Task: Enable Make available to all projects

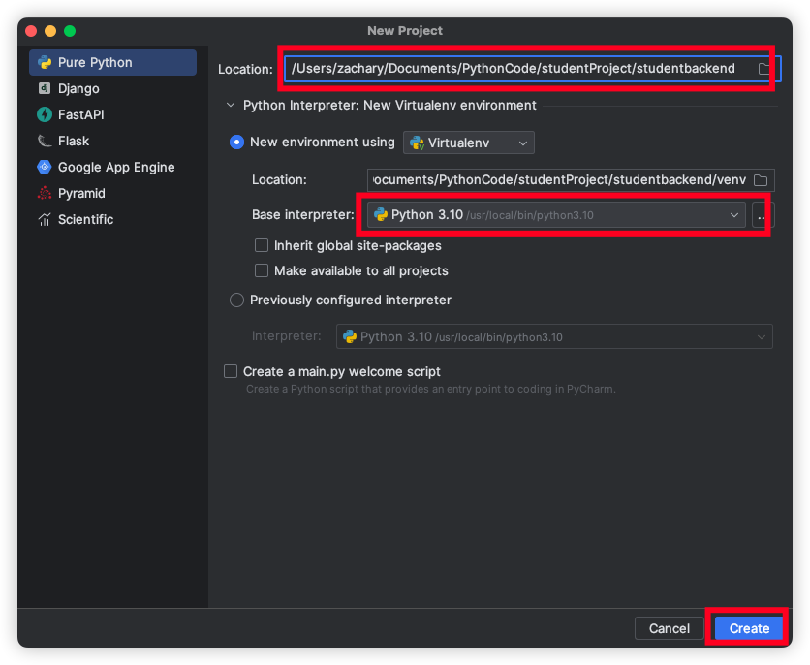Action: pos(262,270)
